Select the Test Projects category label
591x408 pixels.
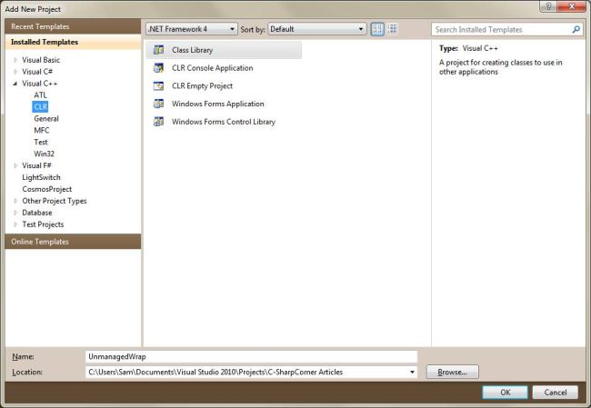coord(43,224)
